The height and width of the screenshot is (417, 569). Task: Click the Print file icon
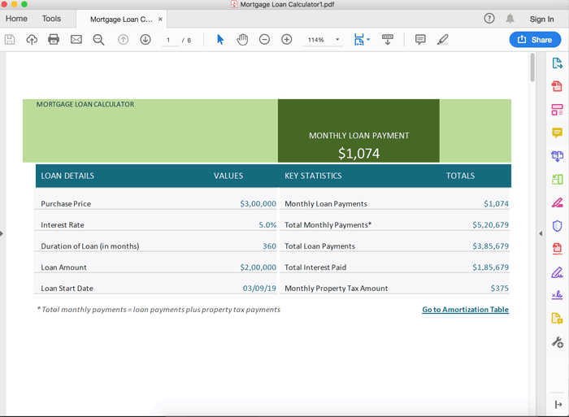pos(54,39)
